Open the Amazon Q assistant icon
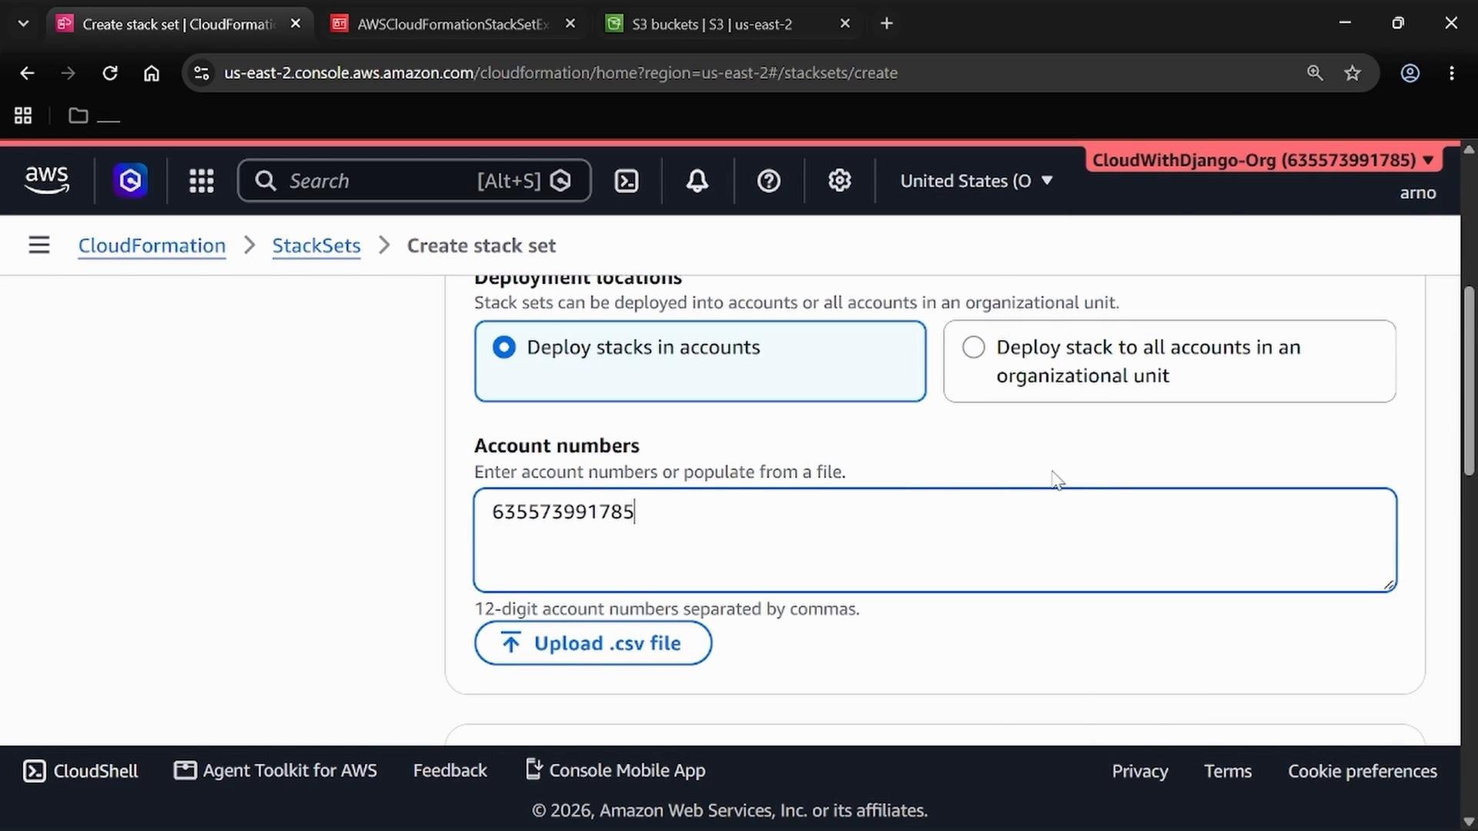1478x831 pixels. [x=130, y=181]
